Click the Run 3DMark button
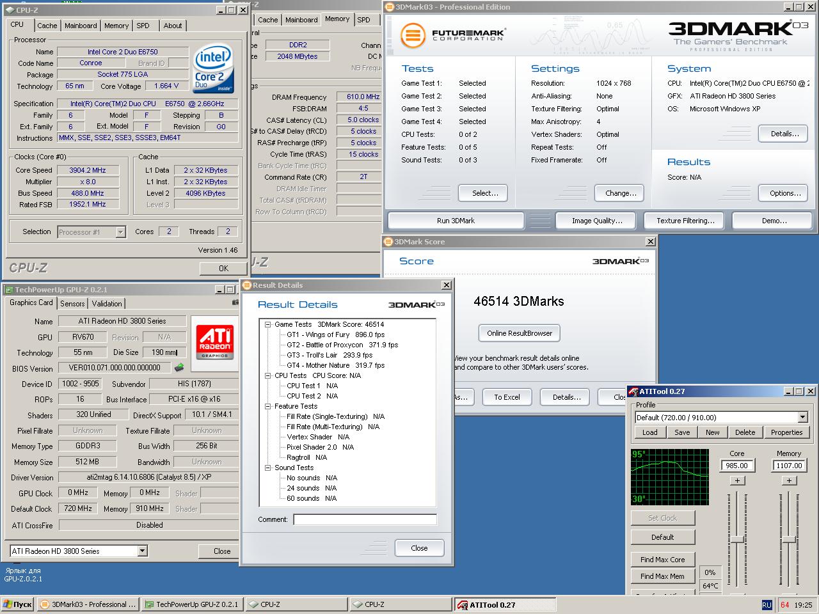The width and height of the screenshot is (819, 614). click(x=456, y=221)
